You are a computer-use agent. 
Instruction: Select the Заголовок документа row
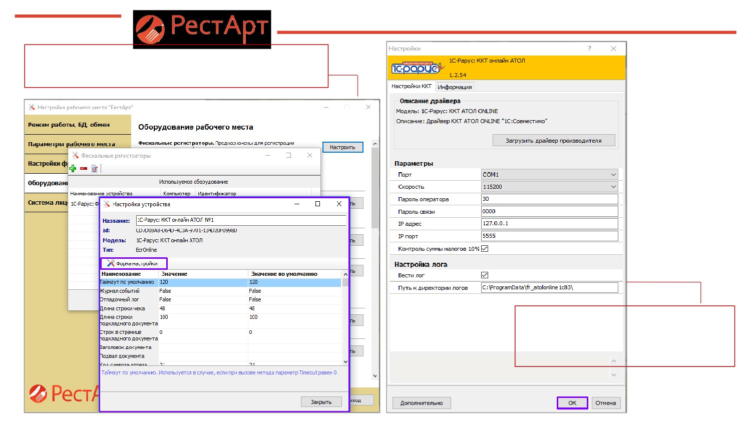221,347
